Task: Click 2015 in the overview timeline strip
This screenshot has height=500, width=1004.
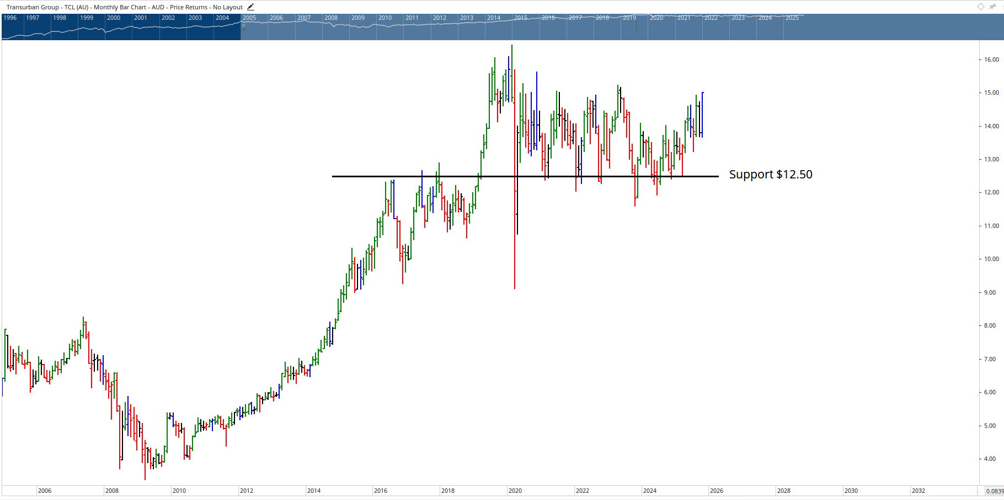Action: pos(521,18)
